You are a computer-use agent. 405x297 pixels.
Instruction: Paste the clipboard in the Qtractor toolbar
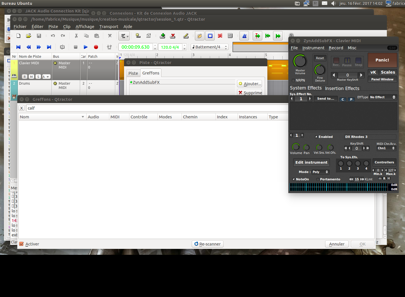click(x=97, y=36)
